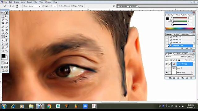This screenshot has height=111, width=198.
Task: Select the Path Selection tool
Action: pyautogui.click(x=3, y=41)
